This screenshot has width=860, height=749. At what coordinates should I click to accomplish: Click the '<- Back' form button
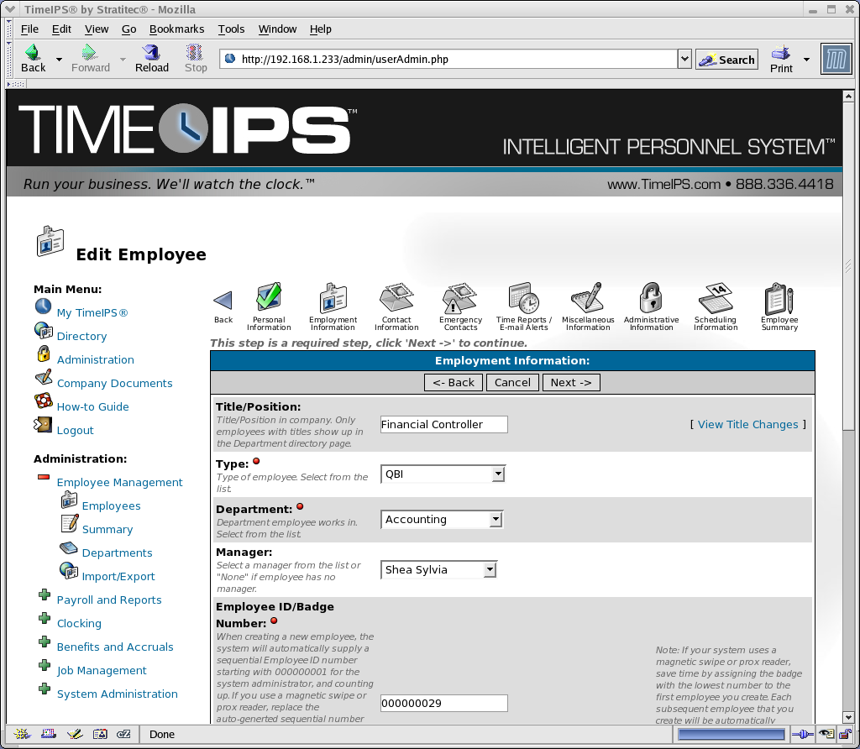(454, 383)
